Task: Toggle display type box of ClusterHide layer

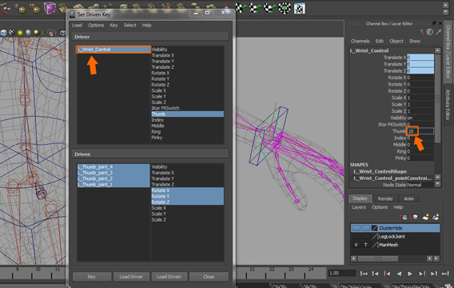Action: (x=366, y=228)
